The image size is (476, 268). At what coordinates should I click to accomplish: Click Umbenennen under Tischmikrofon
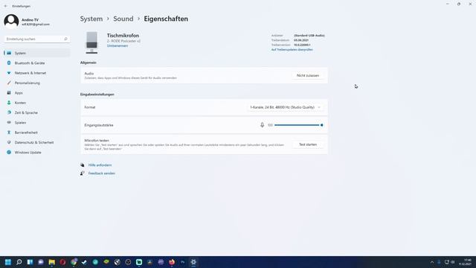pos(118,46)
